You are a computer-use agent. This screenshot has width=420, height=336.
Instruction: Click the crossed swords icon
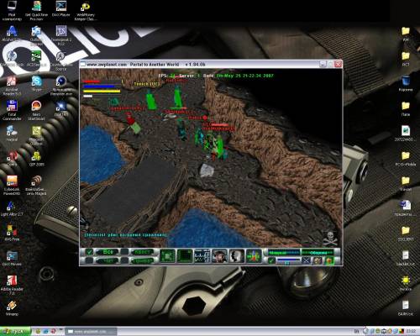pyautogui.click(x=306, y=260)
